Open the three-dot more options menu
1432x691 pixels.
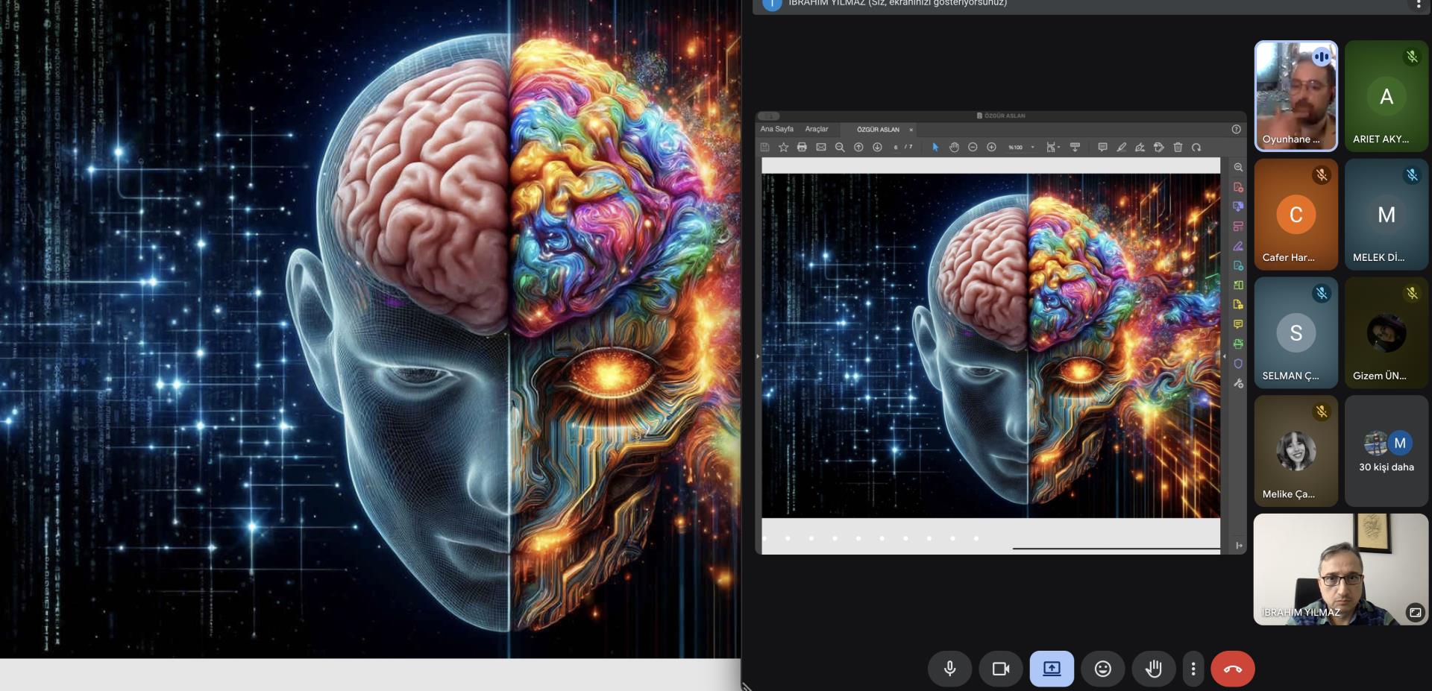point(1193,669)
